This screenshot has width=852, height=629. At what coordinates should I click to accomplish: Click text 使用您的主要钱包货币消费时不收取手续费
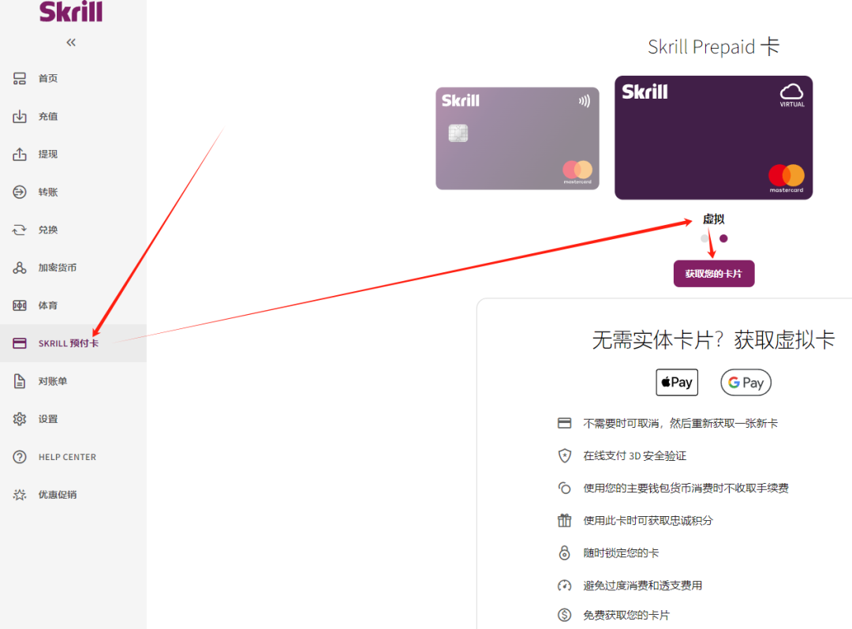(686, 489)
